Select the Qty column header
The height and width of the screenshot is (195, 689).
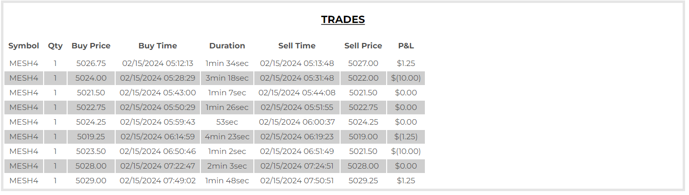point(55,46)
